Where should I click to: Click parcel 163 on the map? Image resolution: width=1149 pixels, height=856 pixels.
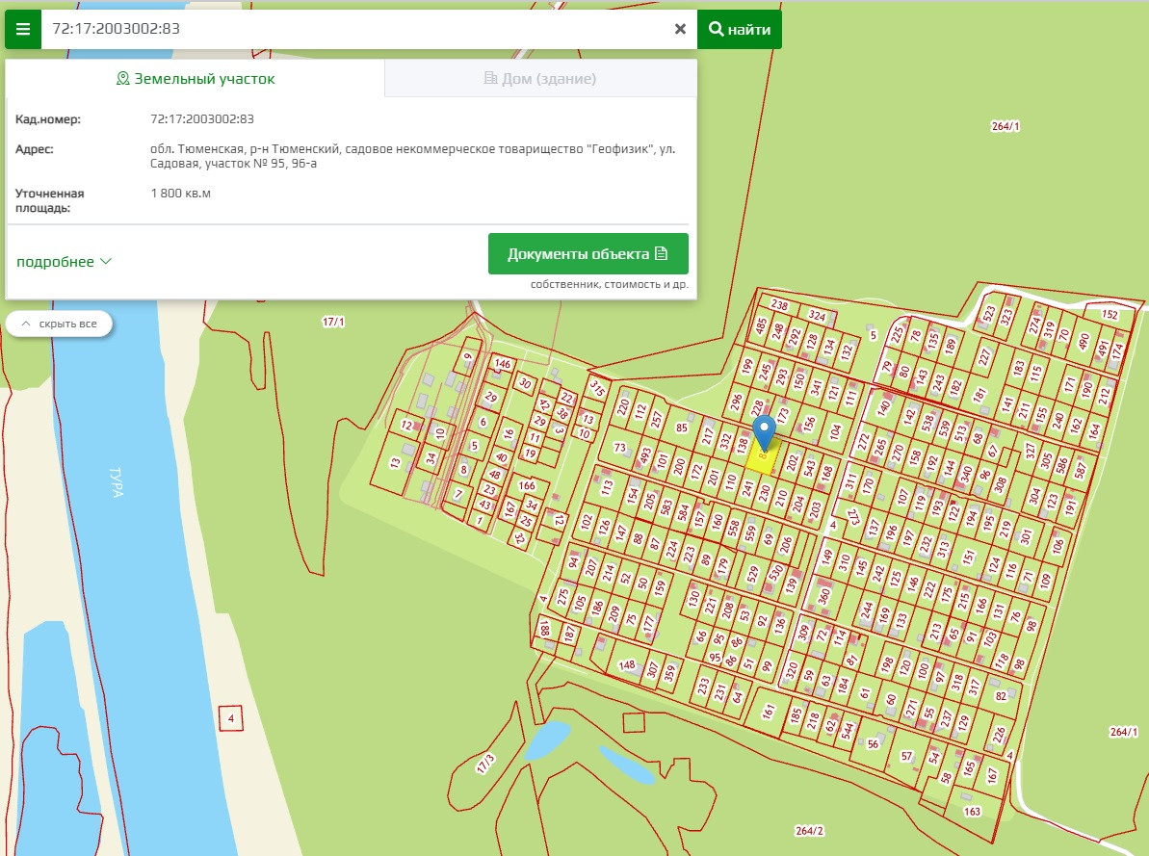click(x=972, y=812)
